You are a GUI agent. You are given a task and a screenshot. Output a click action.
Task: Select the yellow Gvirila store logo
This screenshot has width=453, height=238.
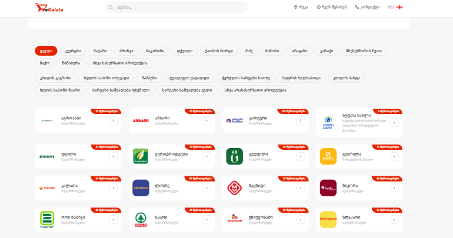328,156
